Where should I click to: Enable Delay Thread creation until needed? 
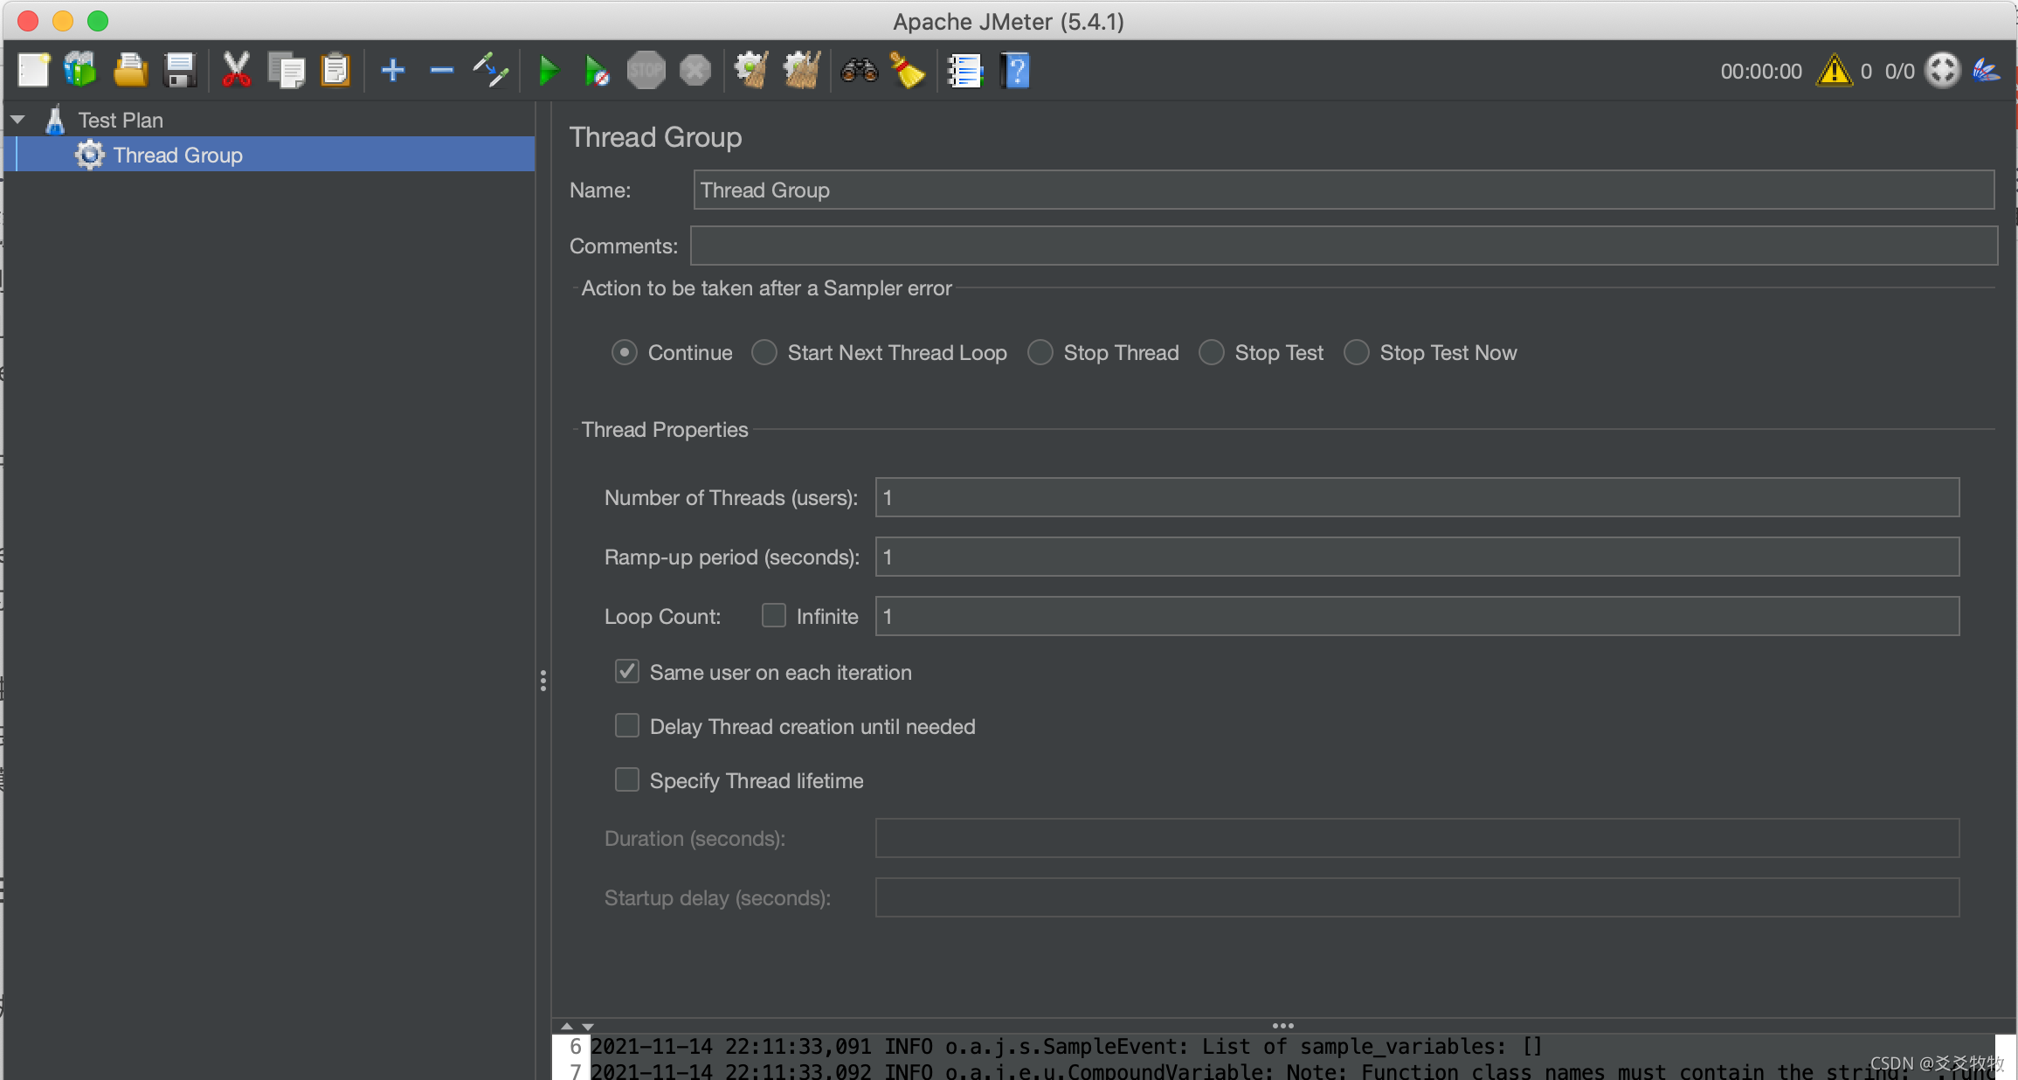(627, 726)
